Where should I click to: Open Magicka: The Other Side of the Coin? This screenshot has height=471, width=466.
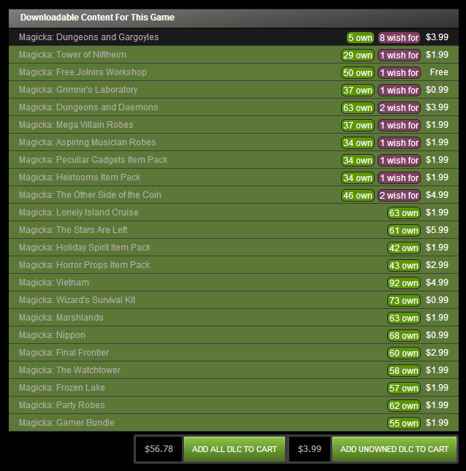234,195
